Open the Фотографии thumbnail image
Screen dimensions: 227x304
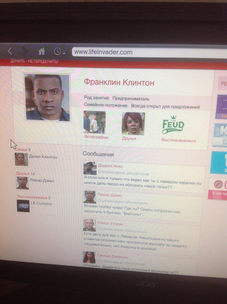pos(94,122)
